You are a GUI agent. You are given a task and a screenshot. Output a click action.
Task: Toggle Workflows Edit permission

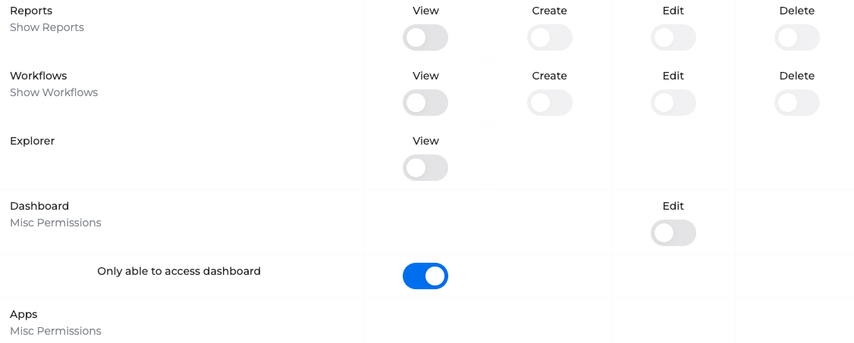tap(673, 103)
